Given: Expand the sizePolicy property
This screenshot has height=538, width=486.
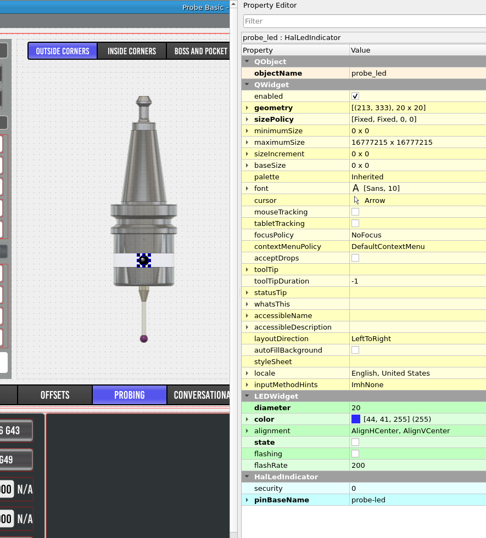Looking at the screenshot, I should [247, 120].
